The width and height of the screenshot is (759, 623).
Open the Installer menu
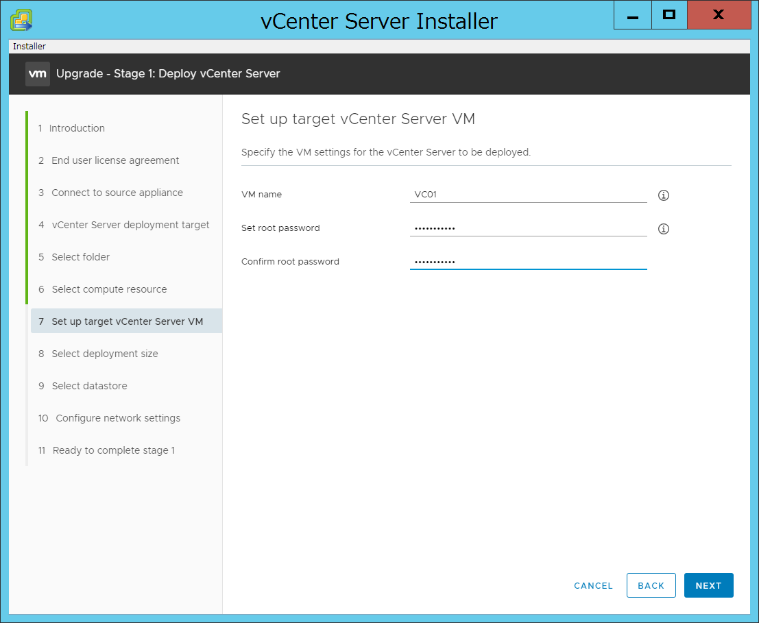pos(29,46)
